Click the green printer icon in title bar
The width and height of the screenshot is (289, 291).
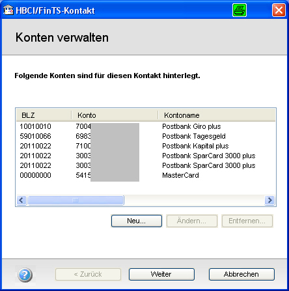point(240,10)
